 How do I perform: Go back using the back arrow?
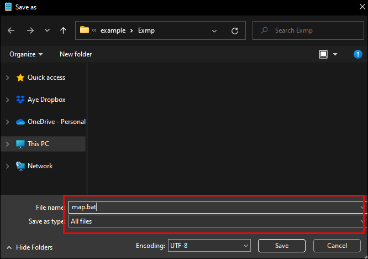11,30
